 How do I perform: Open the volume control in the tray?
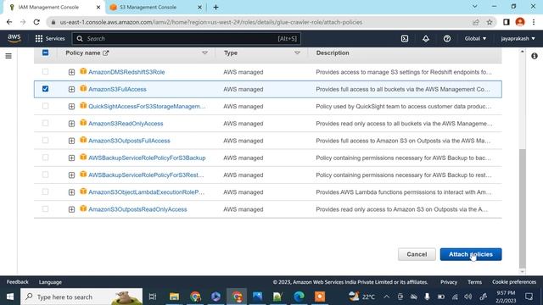tap(468, 297)
